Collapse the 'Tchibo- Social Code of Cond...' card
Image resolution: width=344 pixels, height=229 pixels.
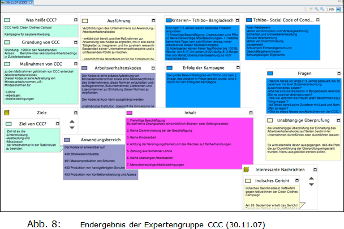pos(317,20)
